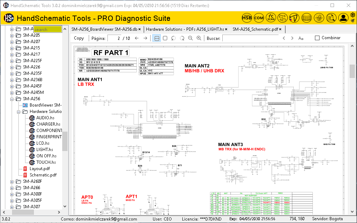Enable the Combinar checkbox
The width and height of the screenshot is (357, 223).
(317, 38)
